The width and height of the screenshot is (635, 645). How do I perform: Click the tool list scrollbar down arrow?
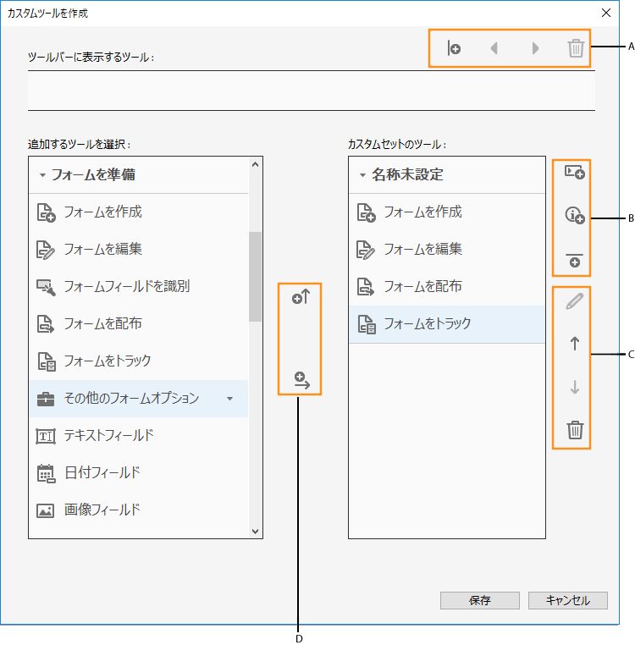coord(256,531)
